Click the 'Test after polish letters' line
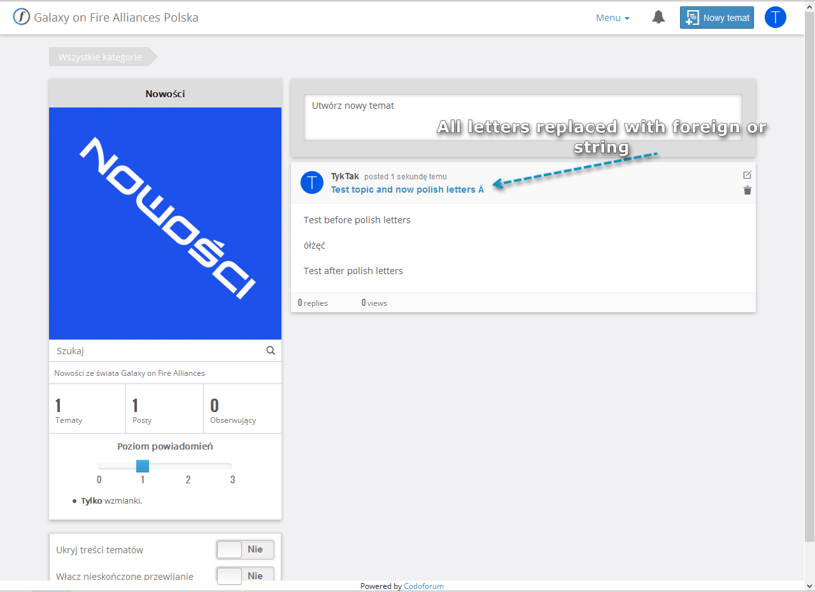The width and height of the screenshot is (815, 592). click(x=353, y=271)
